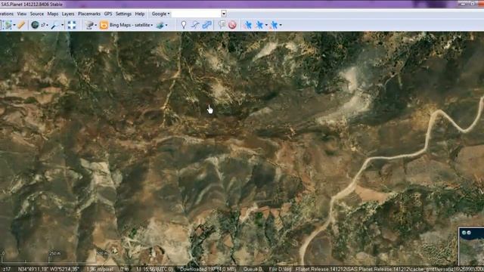Click the globe zoom level icon

35,25
